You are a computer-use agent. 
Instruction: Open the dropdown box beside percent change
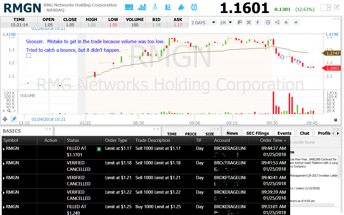326,7
